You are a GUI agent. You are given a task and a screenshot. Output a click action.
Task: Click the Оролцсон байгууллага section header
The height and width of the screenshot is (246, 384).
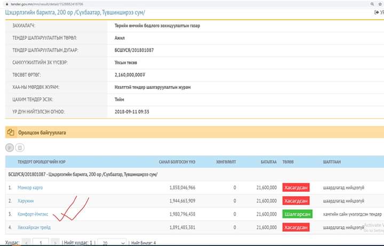coord(195,132)
